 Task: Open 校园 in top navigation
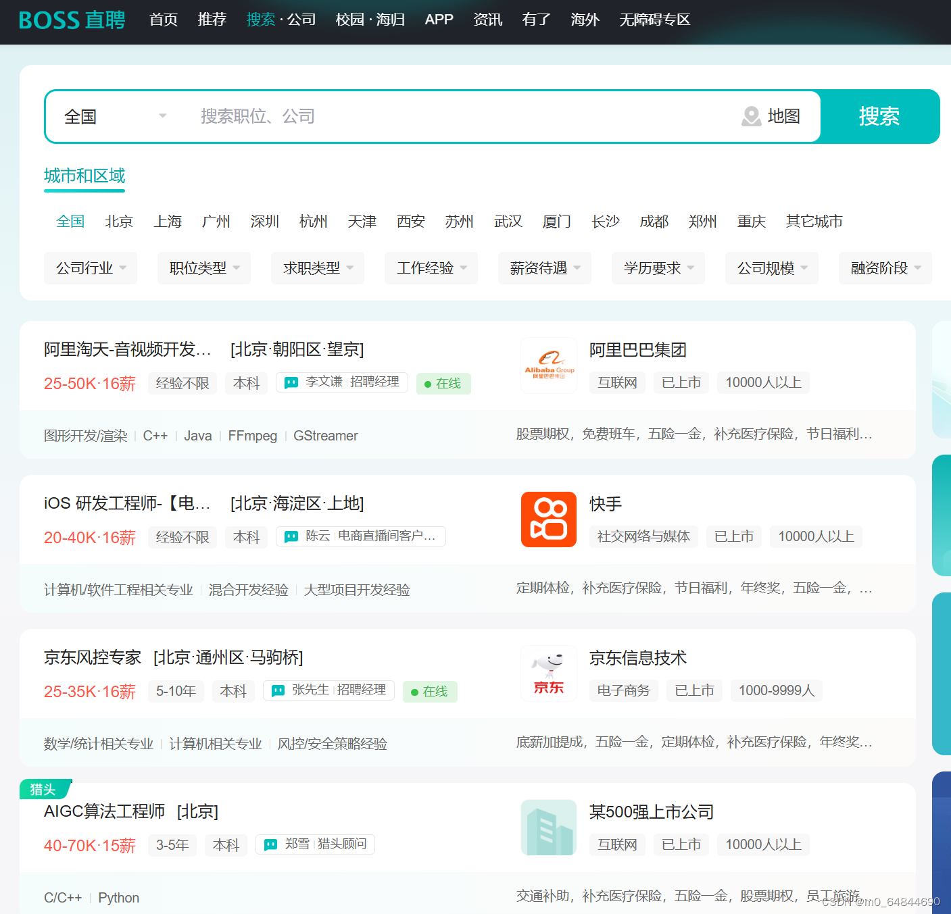[350, 20]
